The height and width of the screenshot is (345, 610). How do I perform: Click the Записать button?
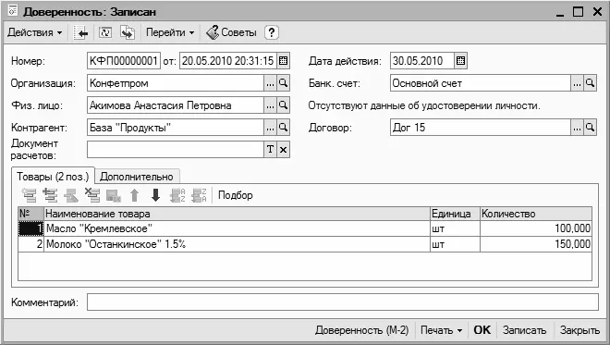pos(524,330)
